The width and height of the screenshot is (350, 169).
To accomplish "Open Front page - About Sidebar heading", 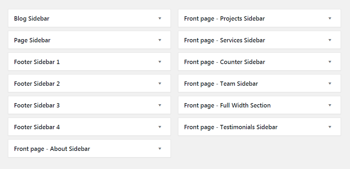I will point(52,149).
